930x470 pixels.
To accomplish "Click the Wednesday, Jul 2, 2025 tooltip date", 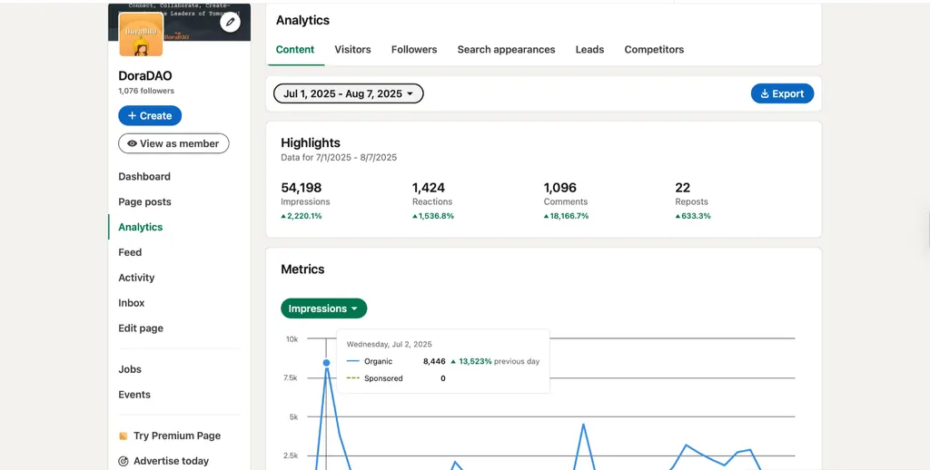I will point(389,345).
